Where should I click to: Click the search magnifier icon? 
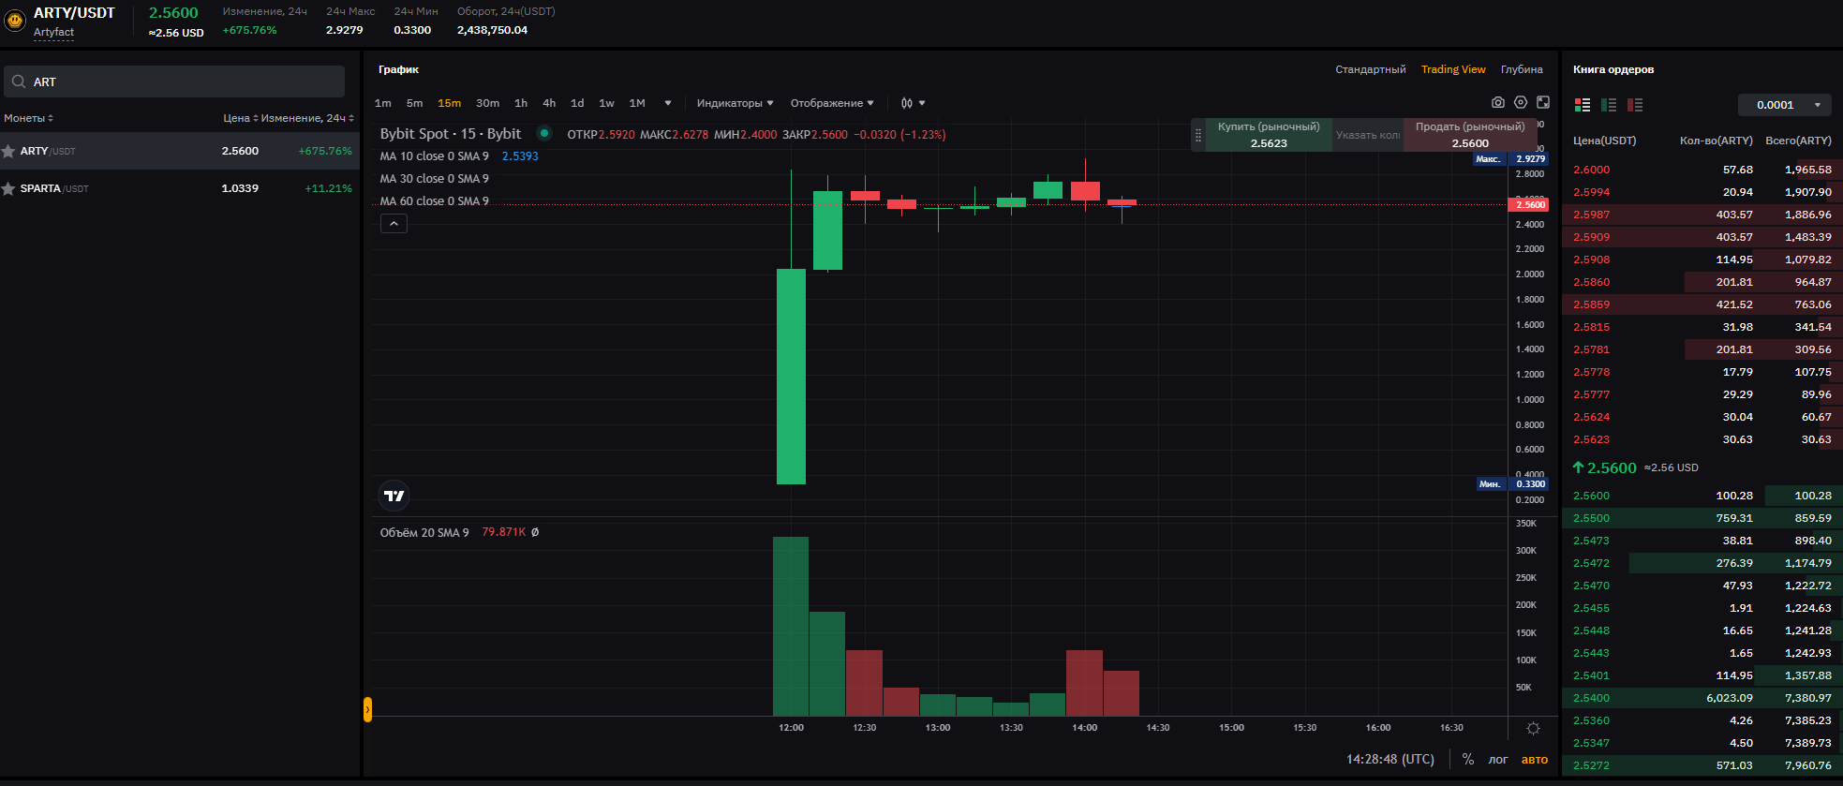(19, 82)
